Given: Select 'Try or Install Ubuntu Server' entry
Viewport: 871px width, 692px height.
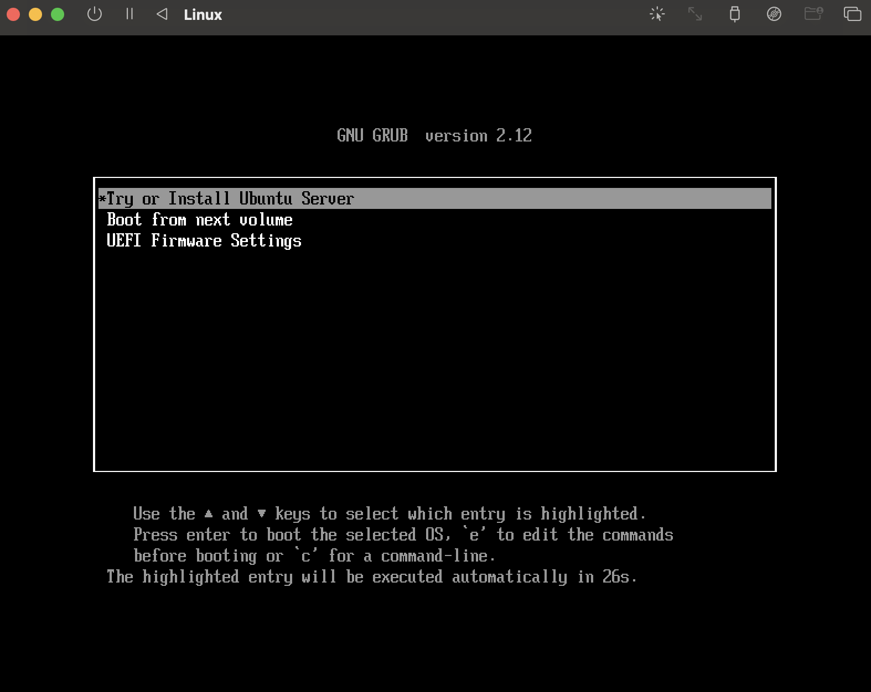Looking at the screenshot, I should (434, 198).
